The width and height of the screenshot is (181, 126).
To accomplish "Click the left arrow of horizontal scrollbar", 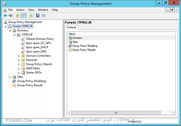I will click(69, 113).
